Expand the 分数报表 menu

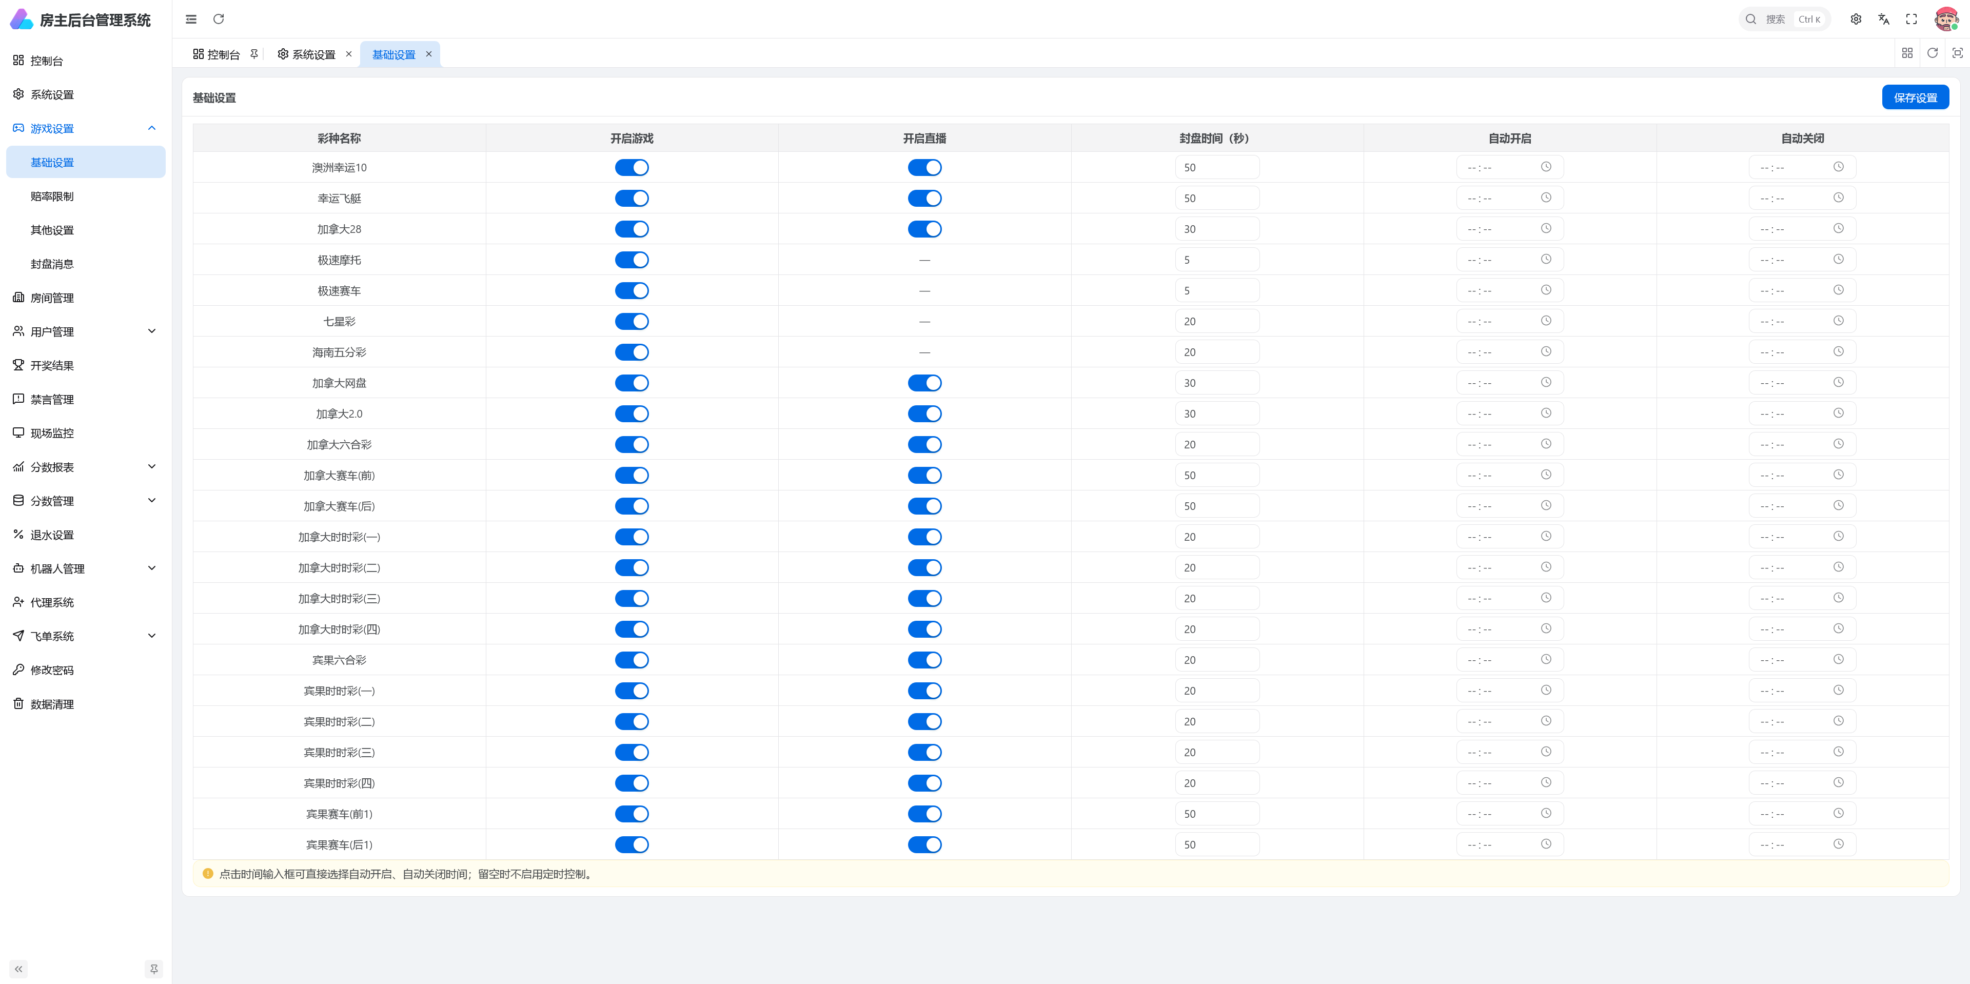tap(86, 467)
